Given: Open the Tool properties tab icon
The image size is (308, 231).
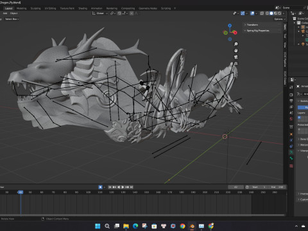Looking at the screenshot, I should [291, 87].
